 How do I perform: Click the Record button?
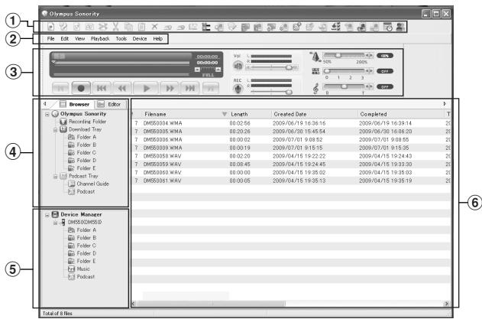coord(81,88)
